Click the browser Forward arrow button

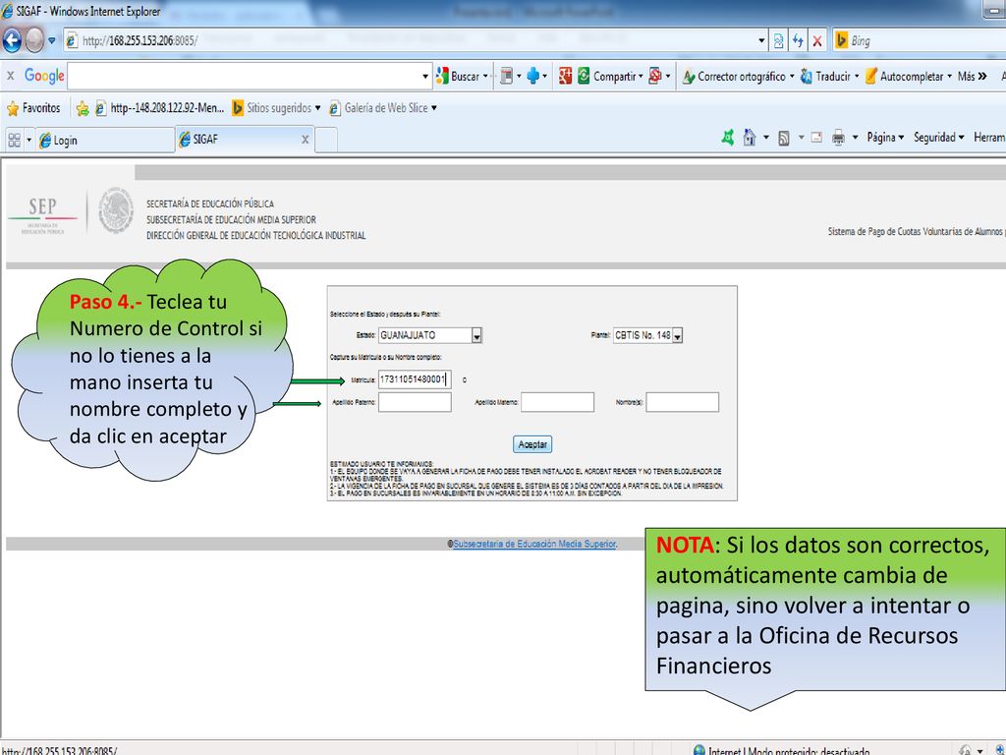pyautogui.click(x=34, y=40)
